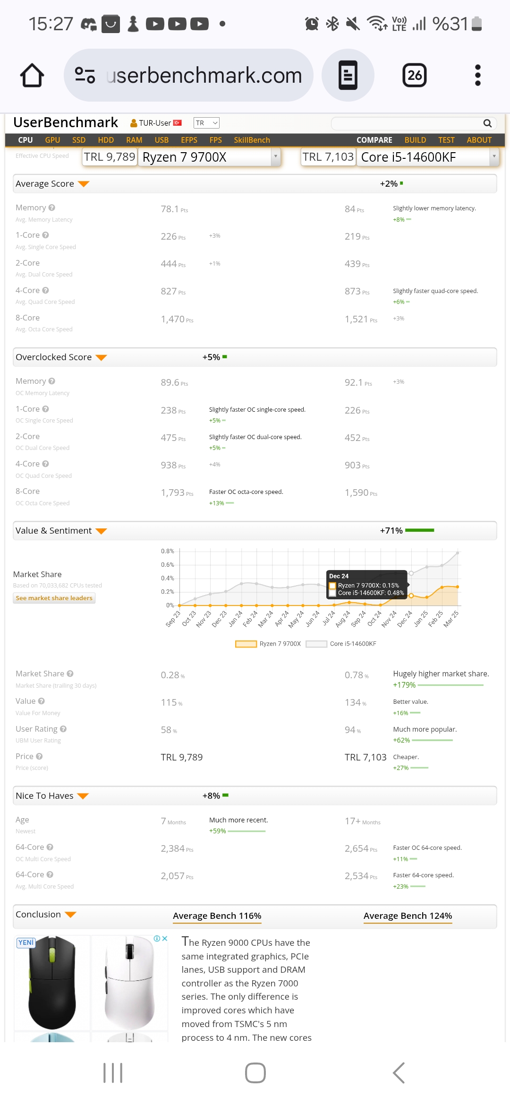Tap the Android back navigation button
The width and height of the screenshot is (510, 1106).
[399, 1073]
